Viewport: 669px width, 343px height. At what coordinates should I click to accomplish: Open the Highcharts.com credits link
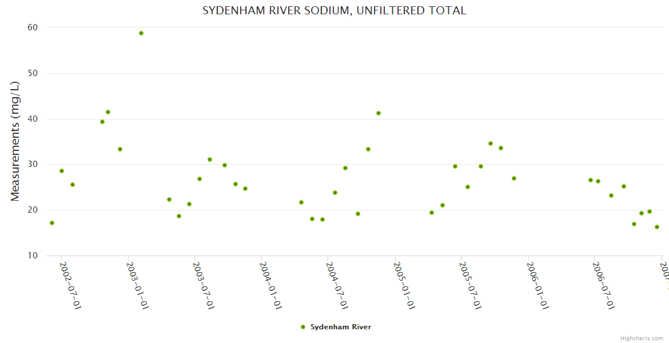tap(642, 338)
